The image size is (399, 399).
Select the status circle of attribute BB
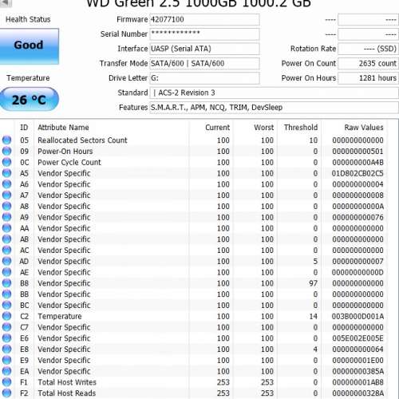click(x=6, y=294)
